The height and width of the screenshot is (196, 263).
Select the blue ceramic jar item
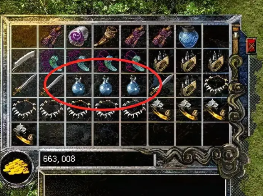(x=188, y=37)
